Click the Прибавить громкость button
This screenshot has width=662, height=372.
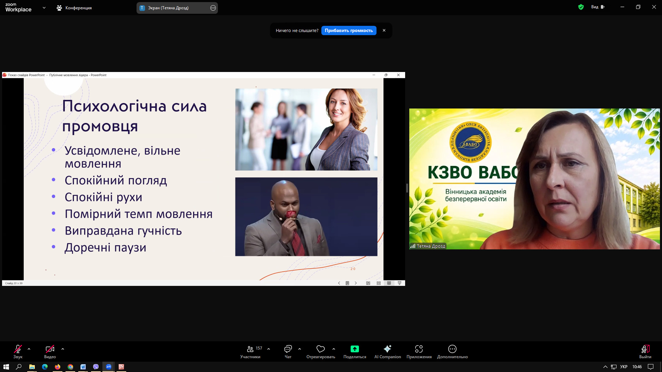[x=349, y=30]
